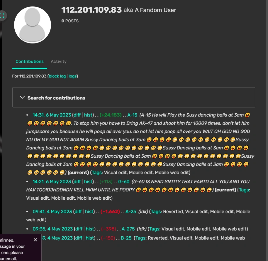Viewport: 268px width, 261px height.
Task: Open the block log link
Action: tap(57, 76)
